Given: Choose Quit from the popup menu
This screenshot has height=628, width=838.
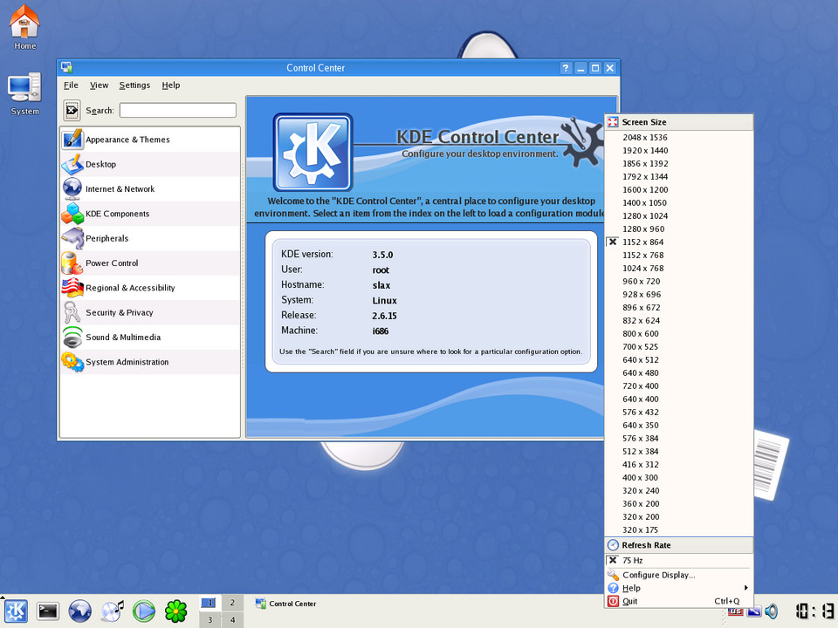Looking at the screenshot, I should (x=679, y=601).
